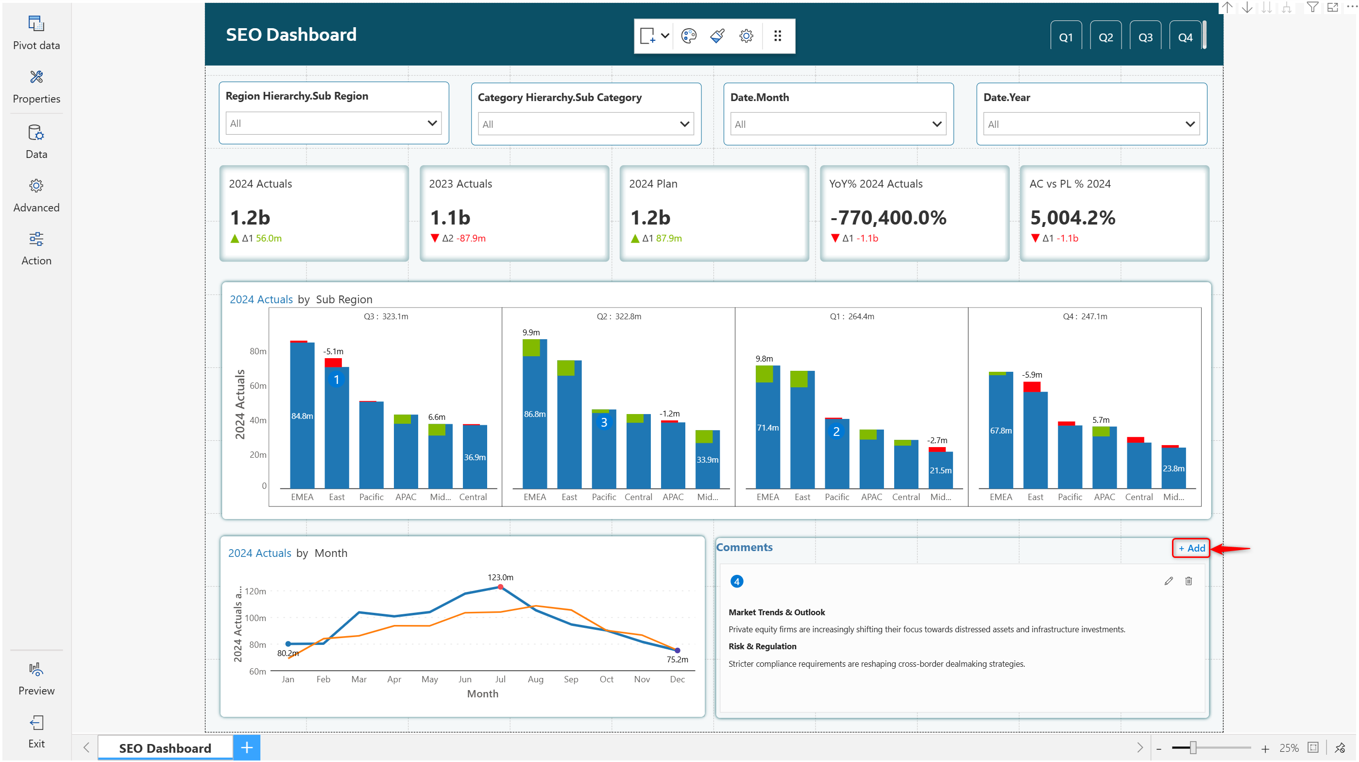Open Focus mode expand icon
Image resolution: width=1359 pixels, height=762 pixels.
pos(1333,7)
